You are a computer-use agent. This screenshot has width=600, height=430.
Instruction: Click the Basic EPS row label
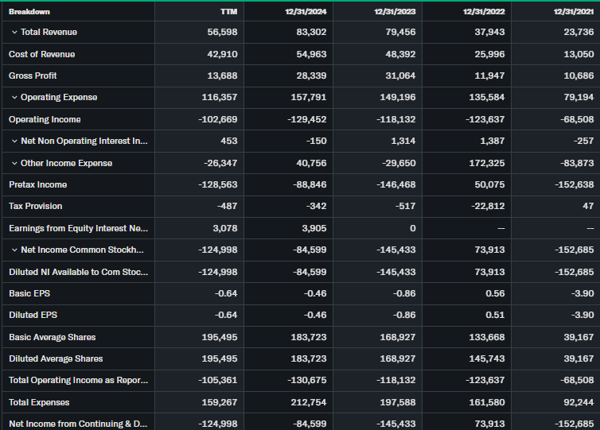31,293
